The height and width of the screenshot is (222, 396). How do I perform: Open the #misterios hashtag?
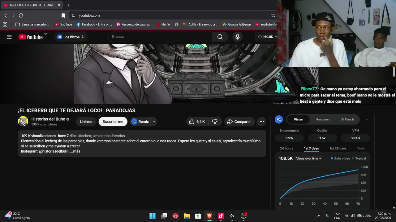coord(102,136)
